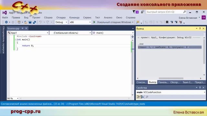Image resolution: width=207 pixels, height=116 pixels.
Task: Open the Файл menu
Action: 5,17
